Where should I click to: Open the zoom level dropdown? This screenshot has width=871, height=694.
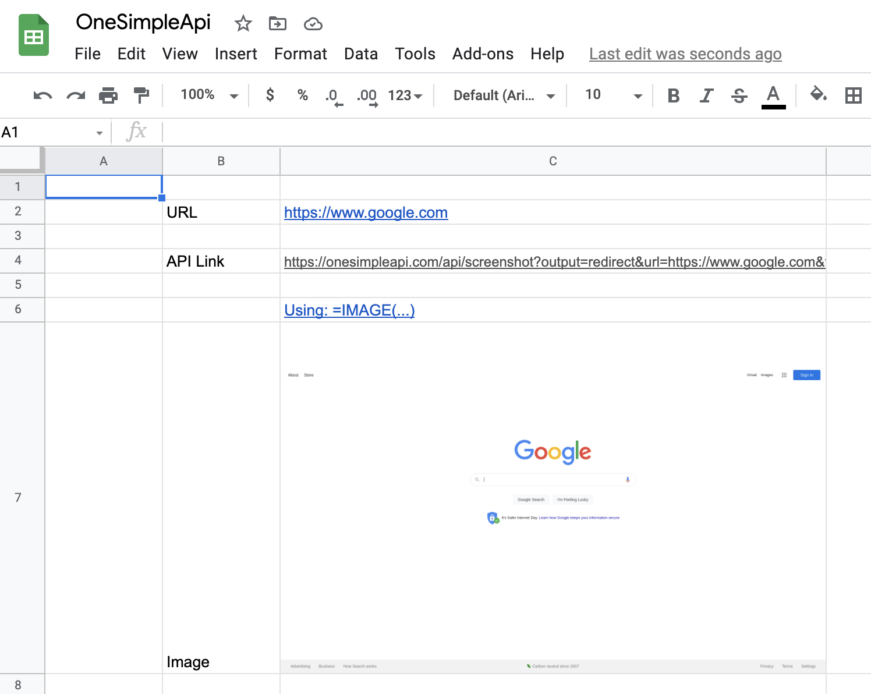click(207, 95)
